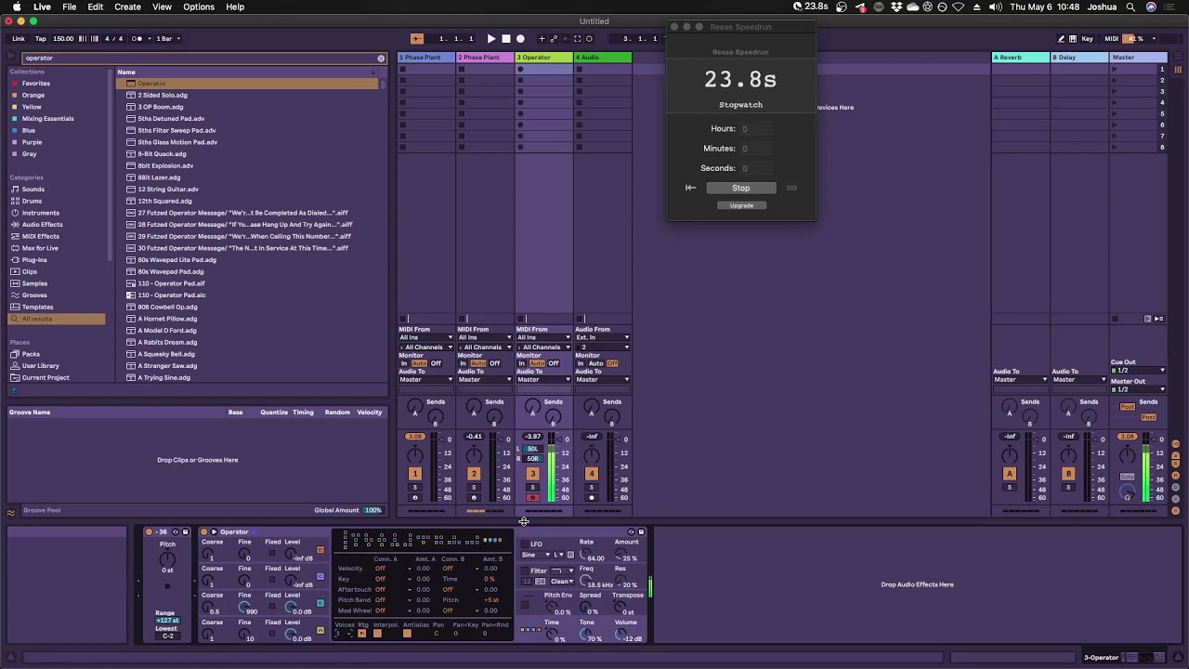Click the MIDI Arrangement Overdub plus icon
This screenshot has height=669, width=1189.
click(542, 39)
